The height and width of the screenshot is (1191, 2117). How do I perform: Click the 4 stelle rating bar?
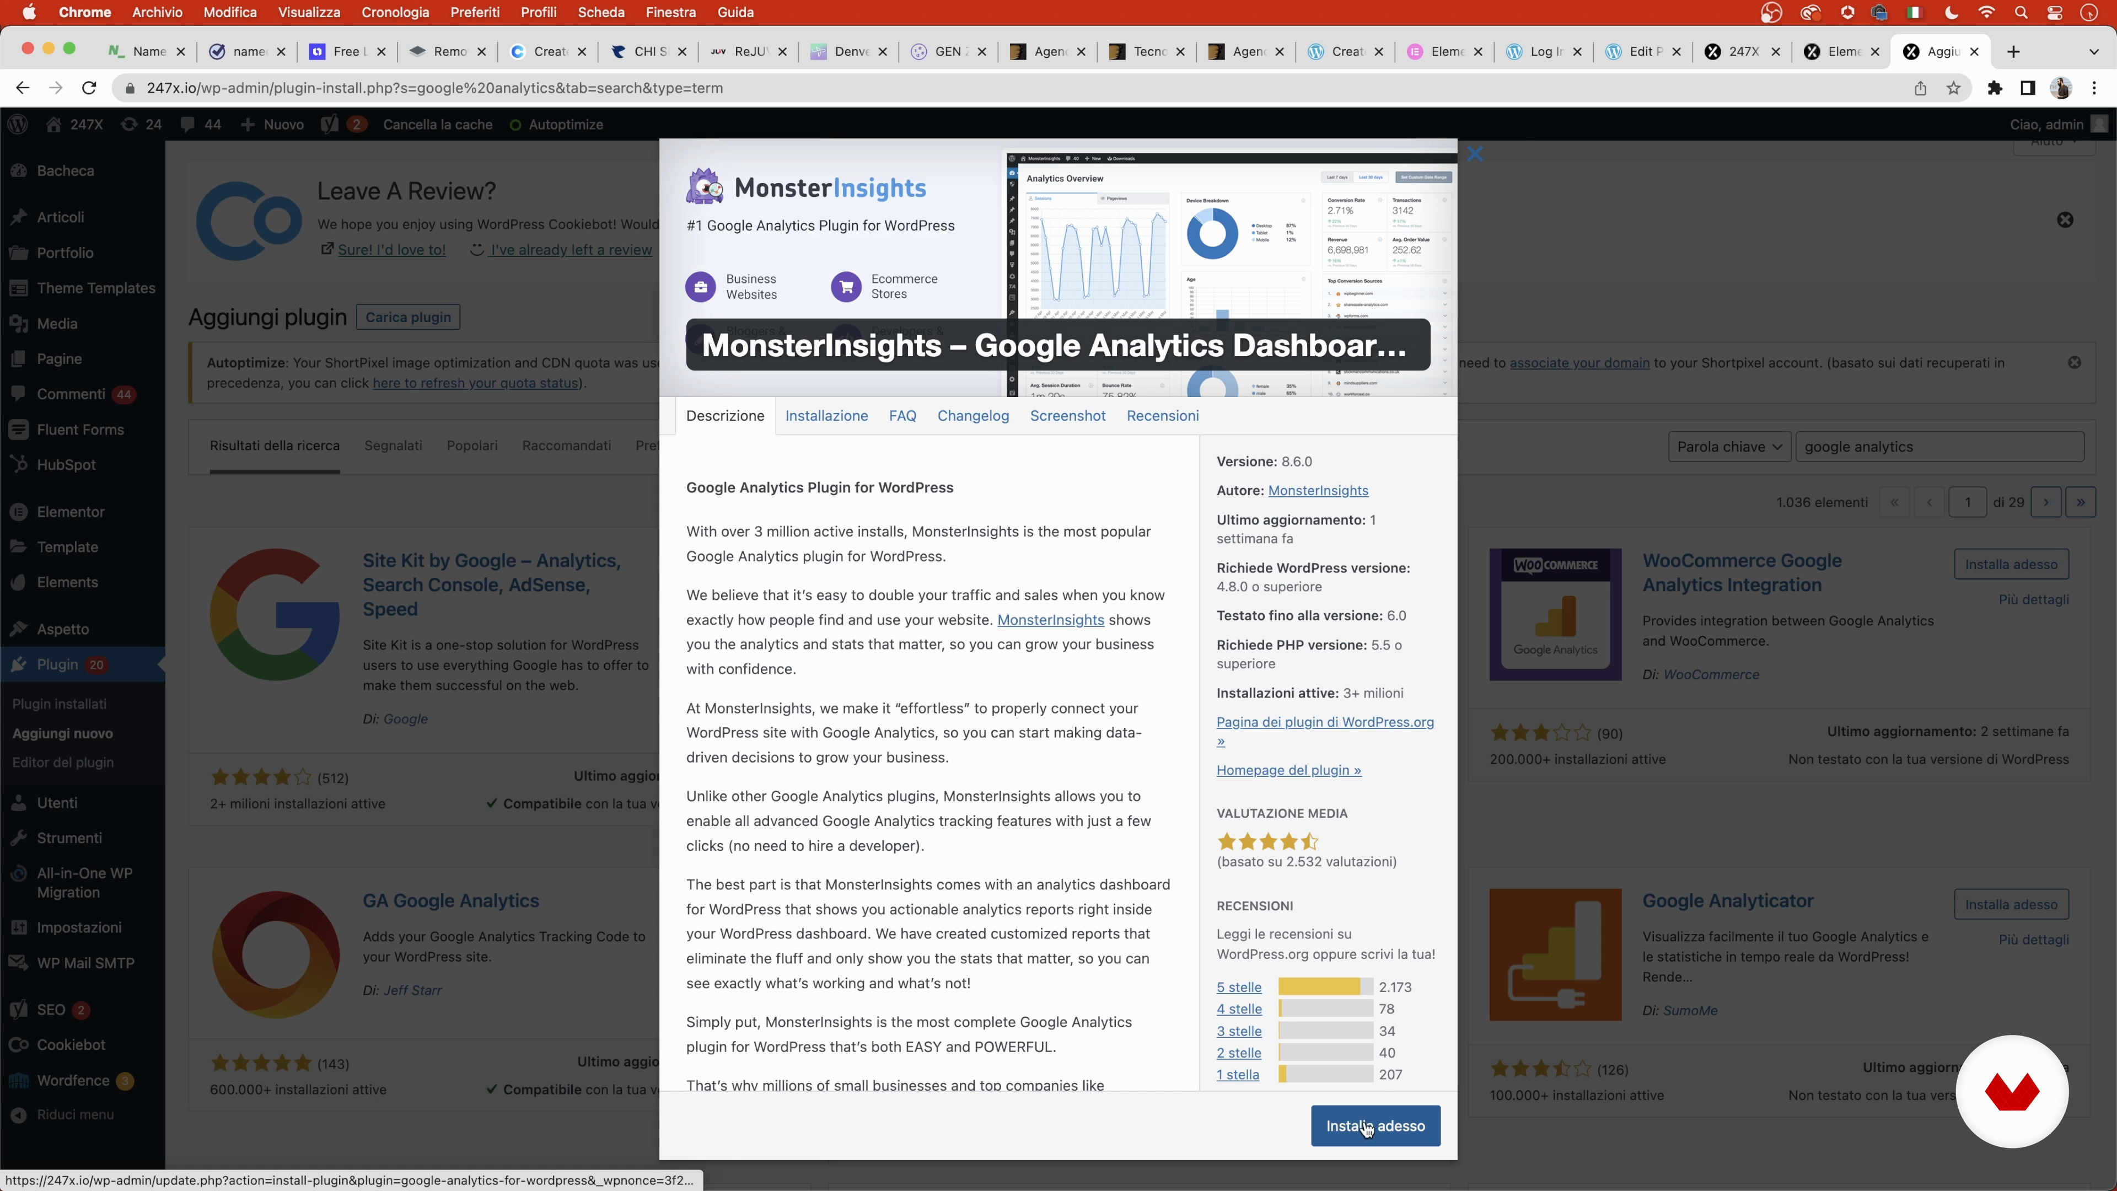(x=1325, y=1008)
